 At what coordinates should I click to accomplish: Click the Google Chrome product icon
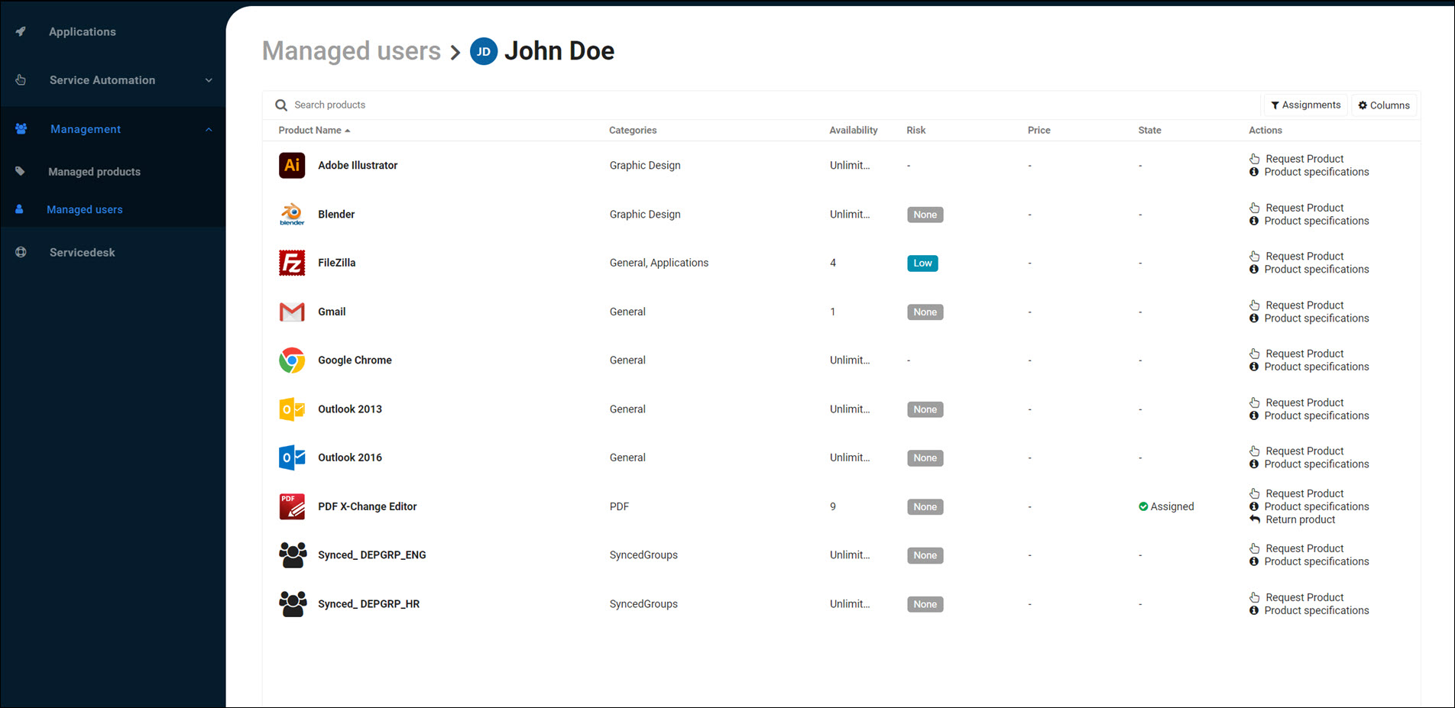[x=292, y=360]
